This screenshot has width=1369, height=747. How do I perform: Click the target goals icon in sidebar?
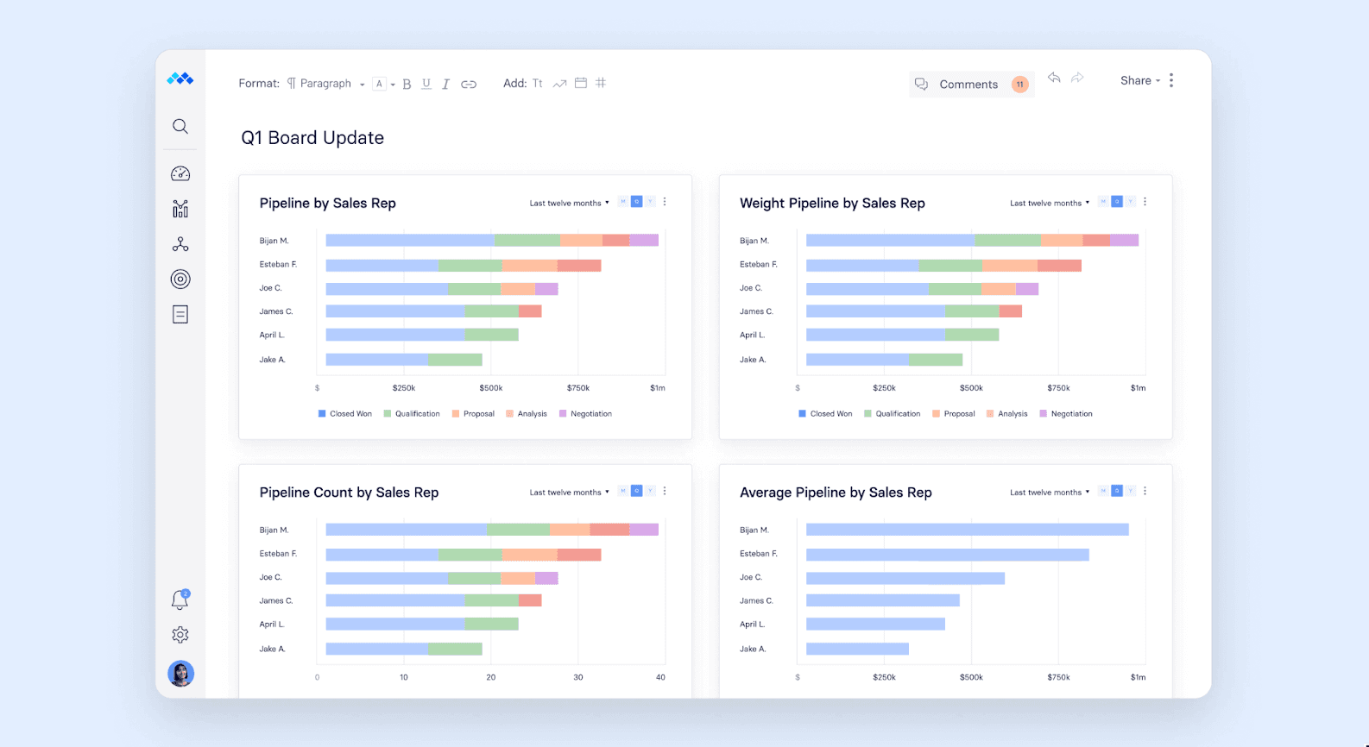click(x=180, y=279)
